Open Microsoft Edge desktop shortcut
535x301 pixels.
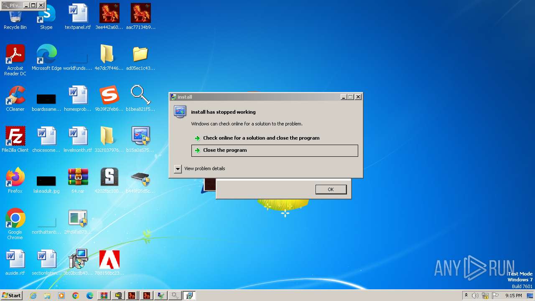click(x=46, y=58)
